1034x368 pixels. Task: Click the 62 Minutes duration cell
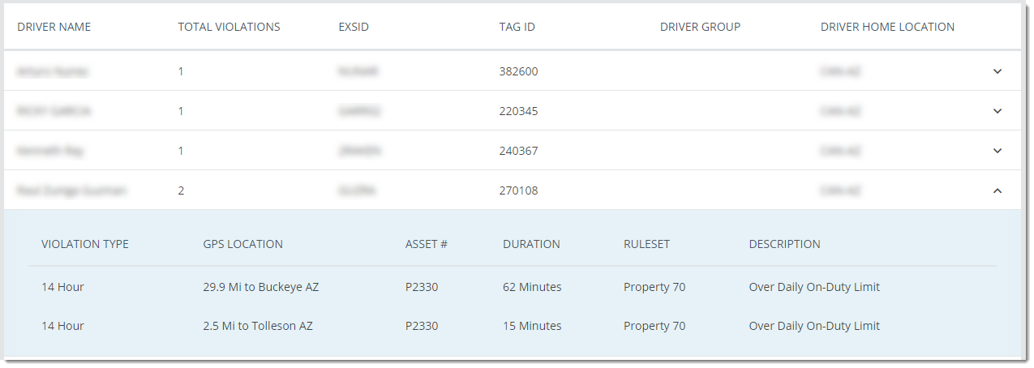[532, 287]
